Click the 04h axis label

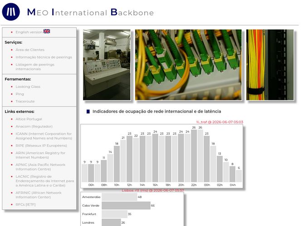click(233, 185)
